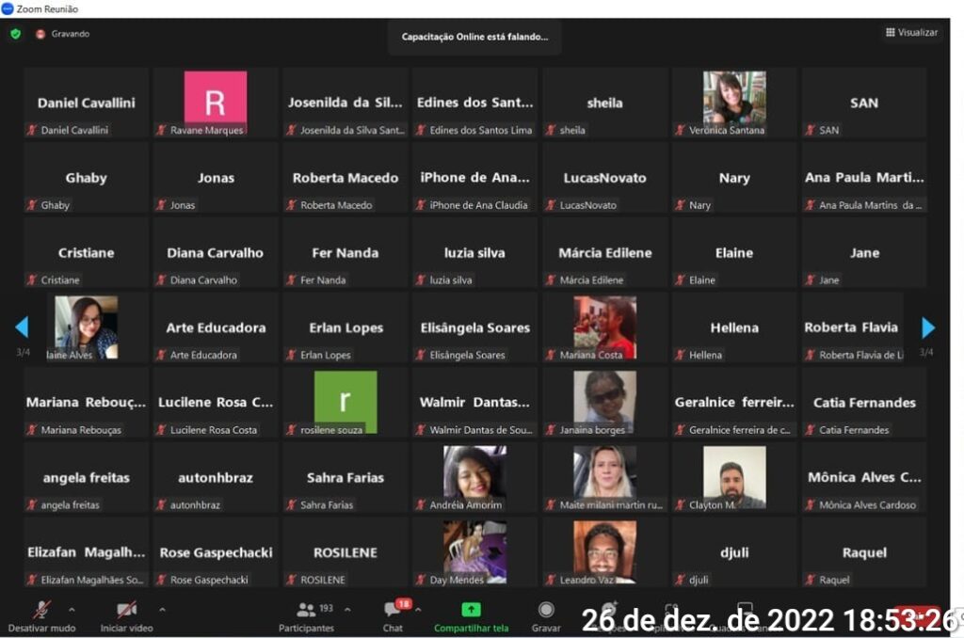Click the Gravar record icon

546,610
